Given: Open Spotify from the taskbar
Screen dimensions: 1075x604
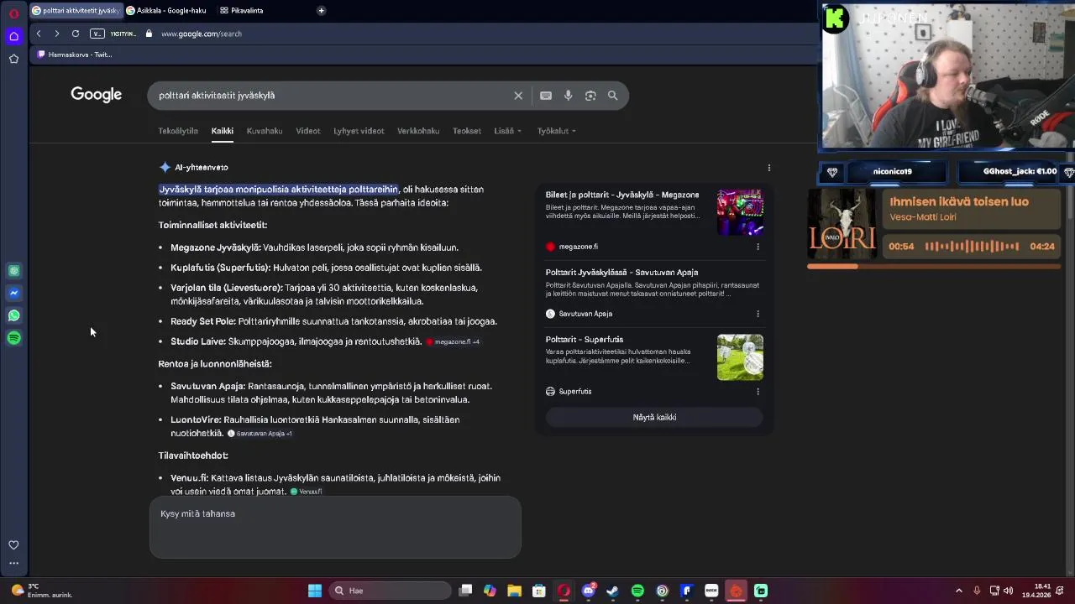Looking at the screenshot, I should click(637, 591).
